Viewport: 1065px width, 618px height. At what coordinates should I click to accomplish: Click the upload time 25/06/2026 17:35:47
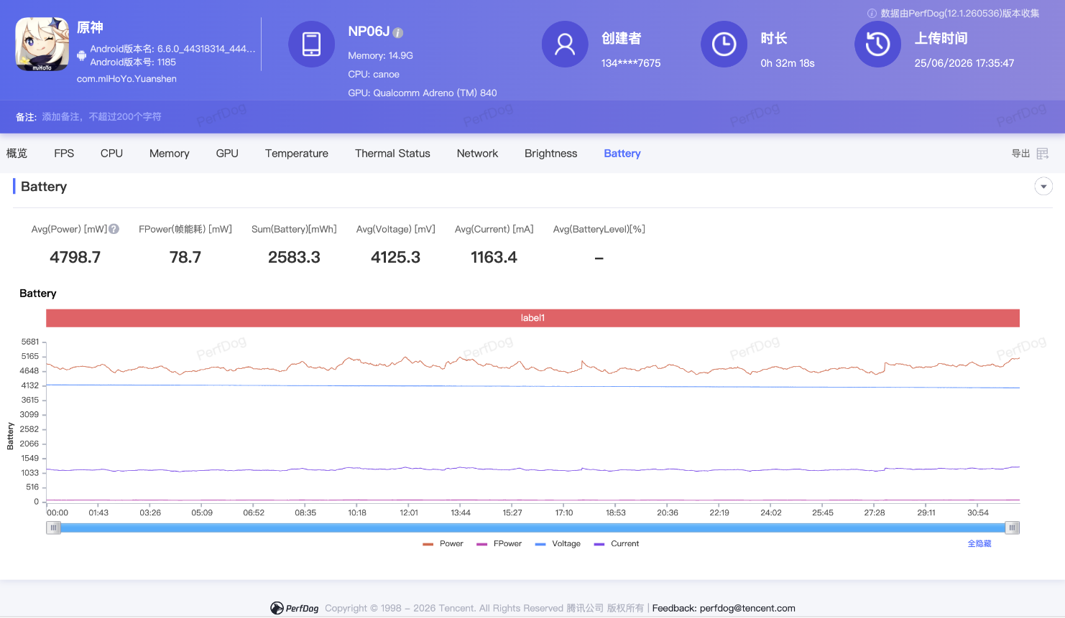point(964,63)
